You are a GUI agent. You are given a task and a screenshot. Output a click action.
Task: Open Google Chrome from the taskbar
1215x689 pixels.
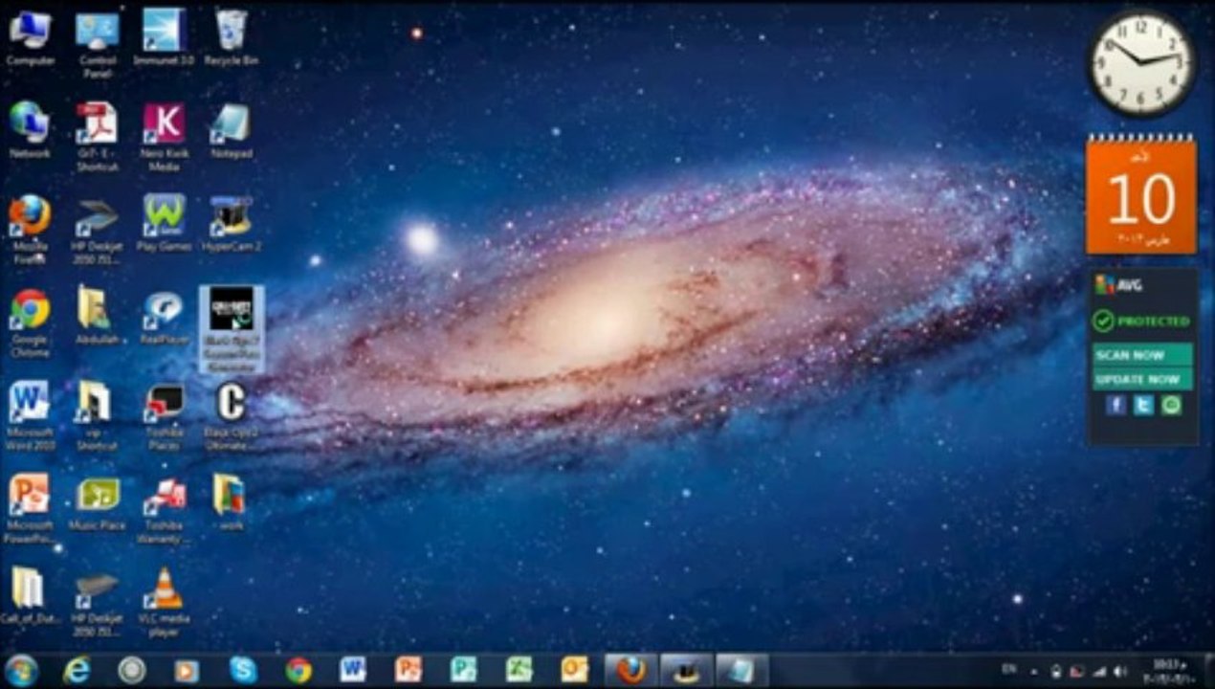298,670
